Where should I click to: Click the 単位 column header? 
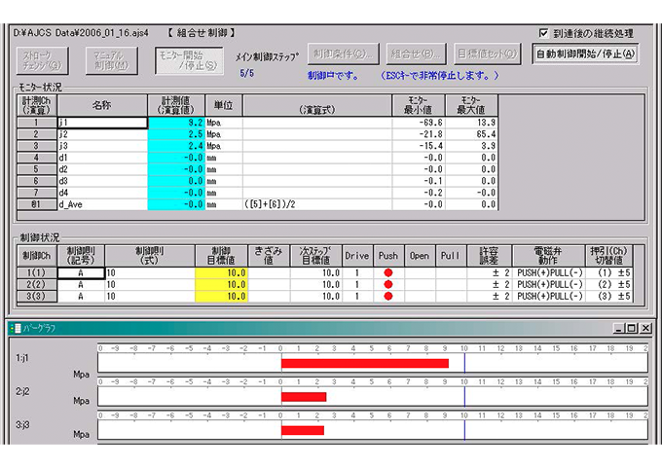pos(224,105)
